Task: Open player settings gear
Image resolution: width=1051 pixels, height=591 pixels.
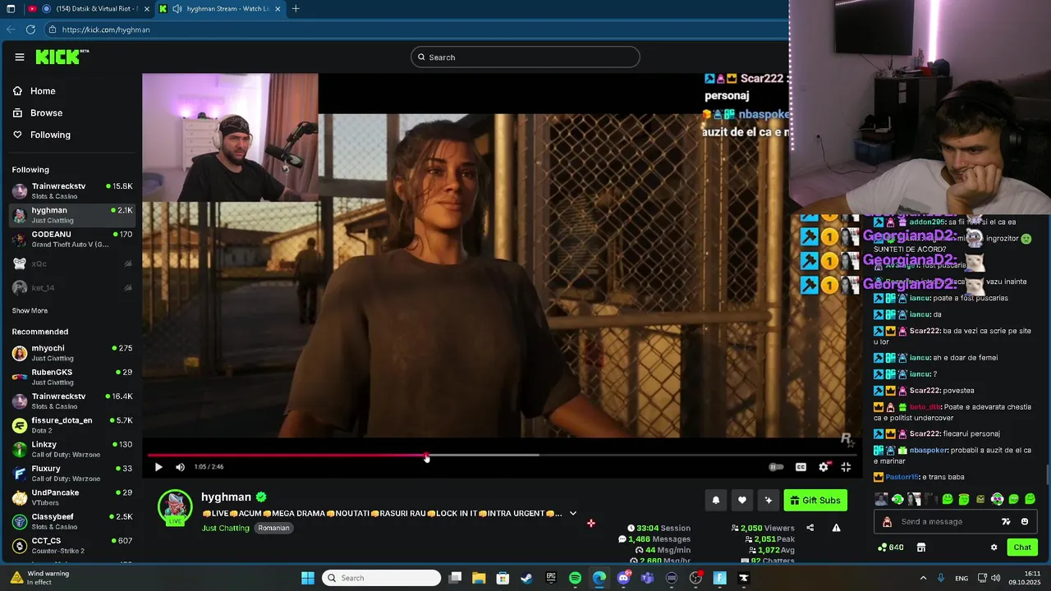Action: [x=824, y=467]
